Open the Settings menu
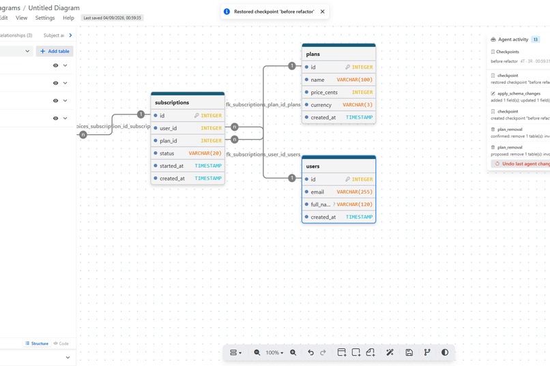This screenshot has height=366, width=550. coord(45,18)
